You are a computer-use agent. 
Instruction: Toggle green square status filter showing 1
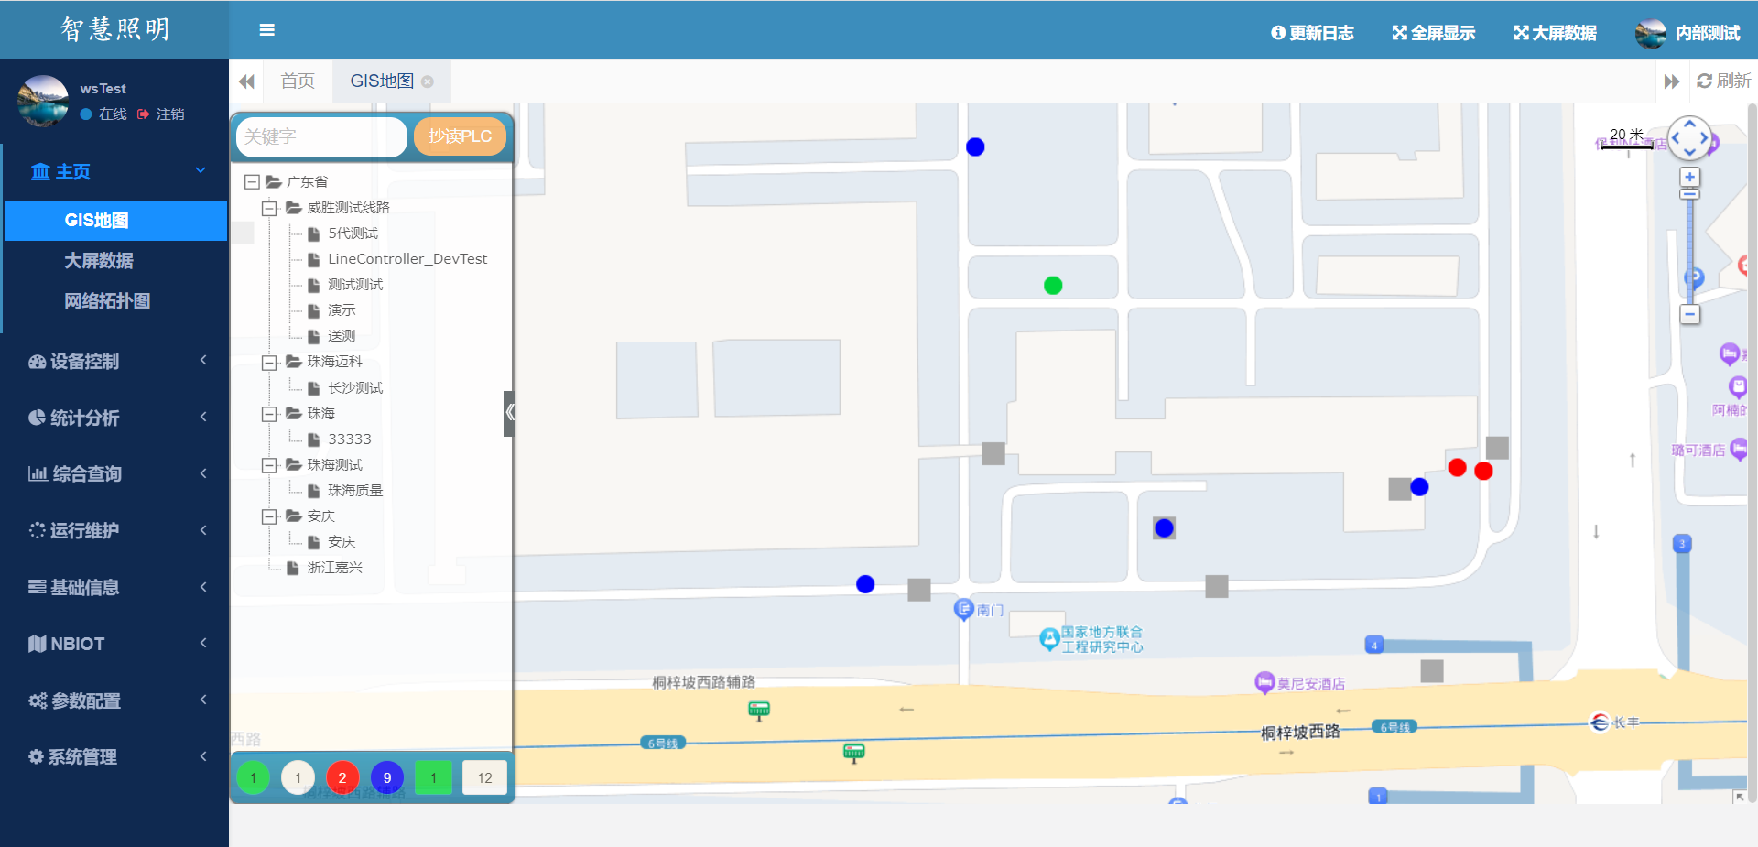coord(433,777)
